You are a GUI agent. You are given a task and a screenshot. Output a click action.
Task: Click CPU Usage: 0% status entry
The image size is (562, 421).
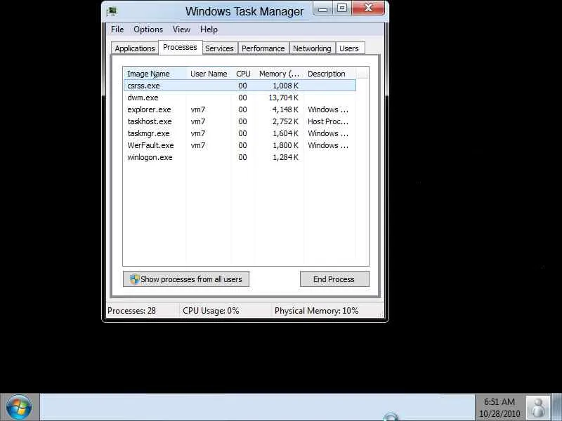(211, 311)
